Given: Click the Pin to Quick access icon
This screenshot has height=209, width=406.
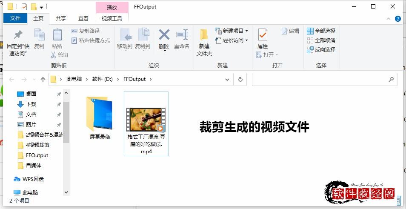Looking at the screenshot, I should 18,35.
